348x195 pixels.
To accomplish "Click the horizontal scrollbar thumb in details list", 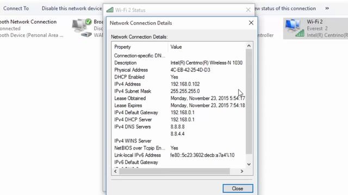I will [x=175, y=171].
